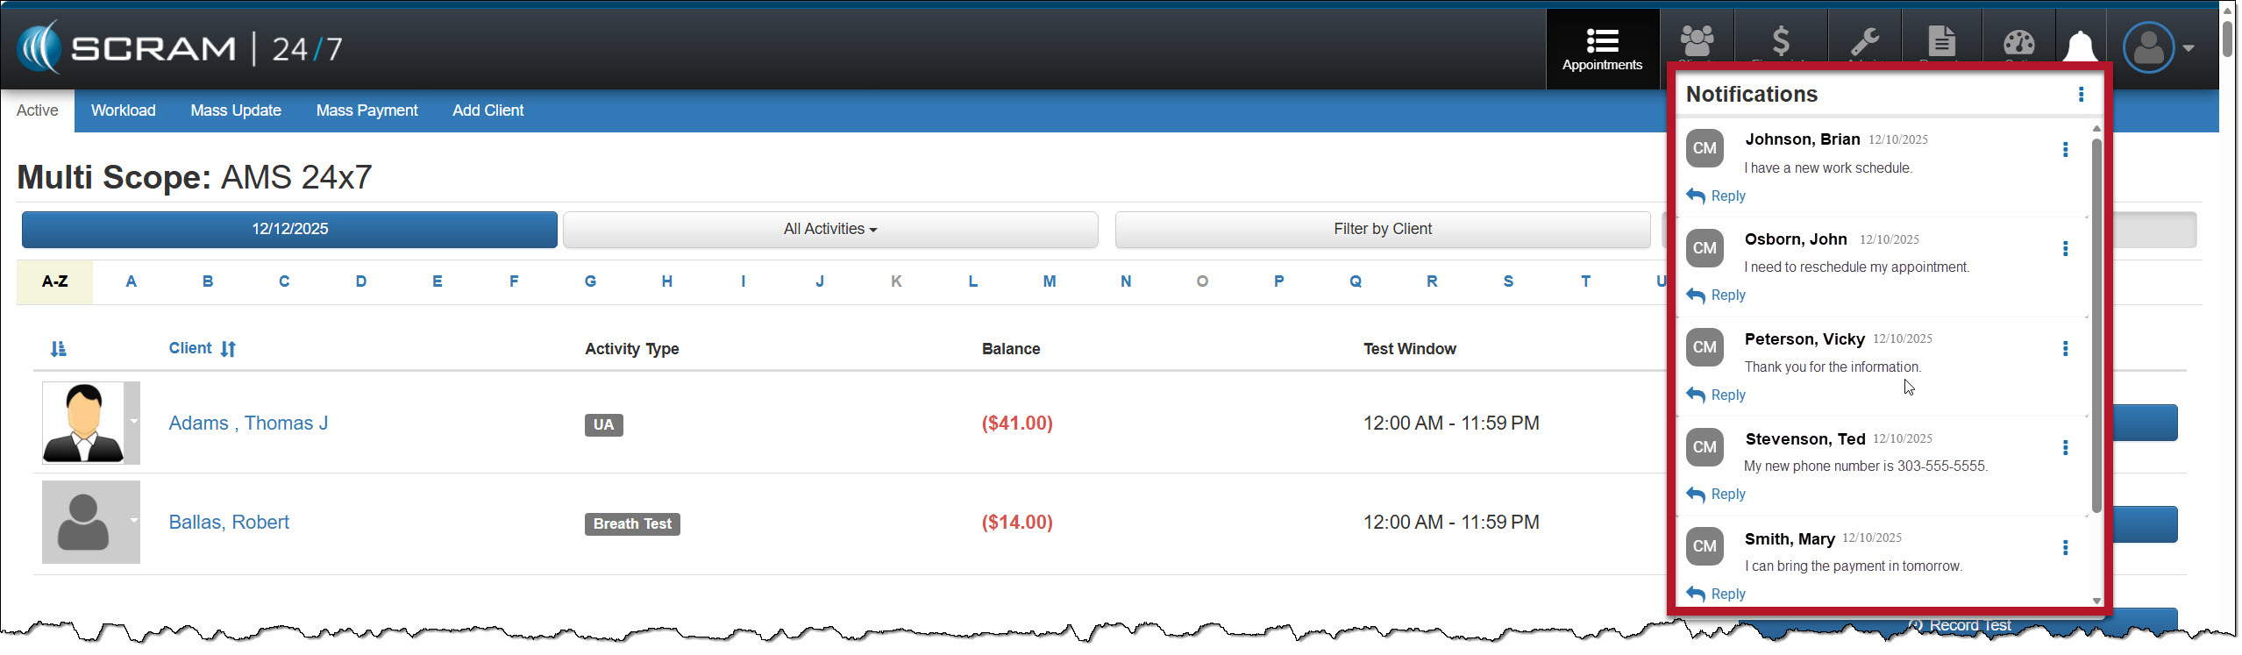Click the Clients group icon
2242x655 pixels.
pyautogui.click(x=1696, y=41)
